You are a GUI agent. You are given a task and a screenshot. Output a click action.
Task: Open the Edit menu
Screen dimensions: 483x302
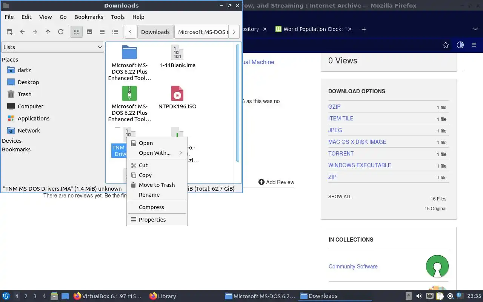pyautogui.click(x=26, y=17)
